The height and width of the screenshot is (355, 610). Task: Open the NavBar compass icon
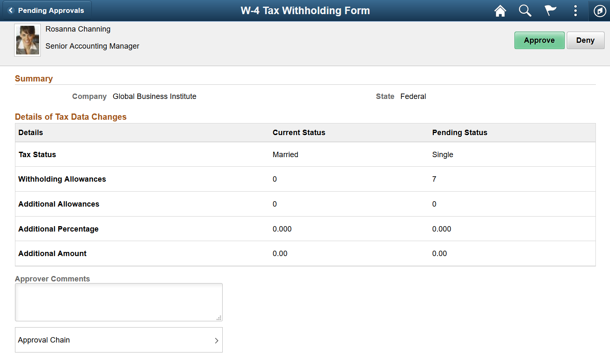600,11
